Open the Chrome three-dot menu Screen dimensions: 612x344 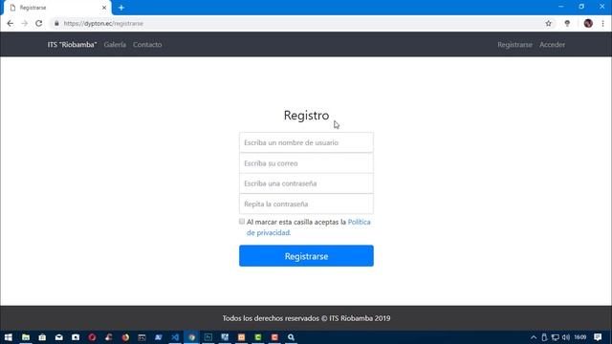pyautogui.click(x=602, y=23)
